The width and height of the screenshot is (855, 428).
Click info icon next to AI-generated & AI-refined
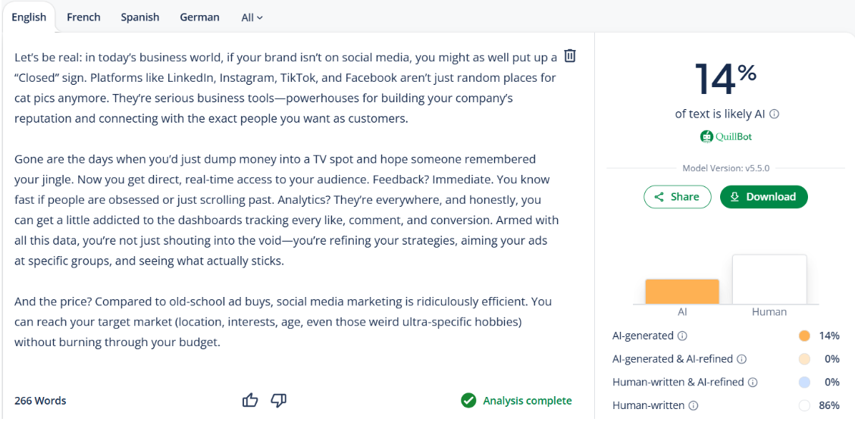point(741,359)
